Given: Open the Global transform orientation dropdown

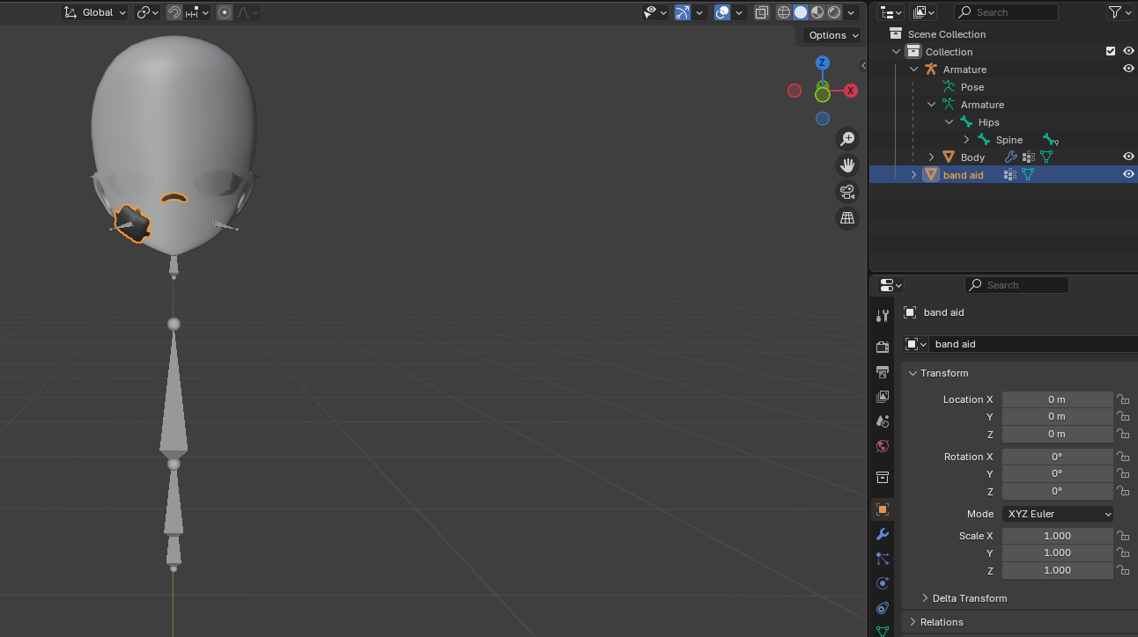Looking at the screenshot, I should [95, 12].
